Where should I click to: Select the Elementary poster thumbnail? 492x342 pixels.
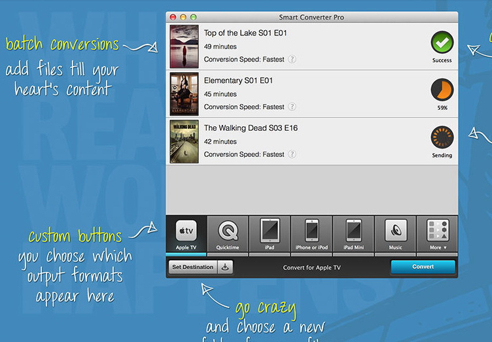[x=184, y=94]
